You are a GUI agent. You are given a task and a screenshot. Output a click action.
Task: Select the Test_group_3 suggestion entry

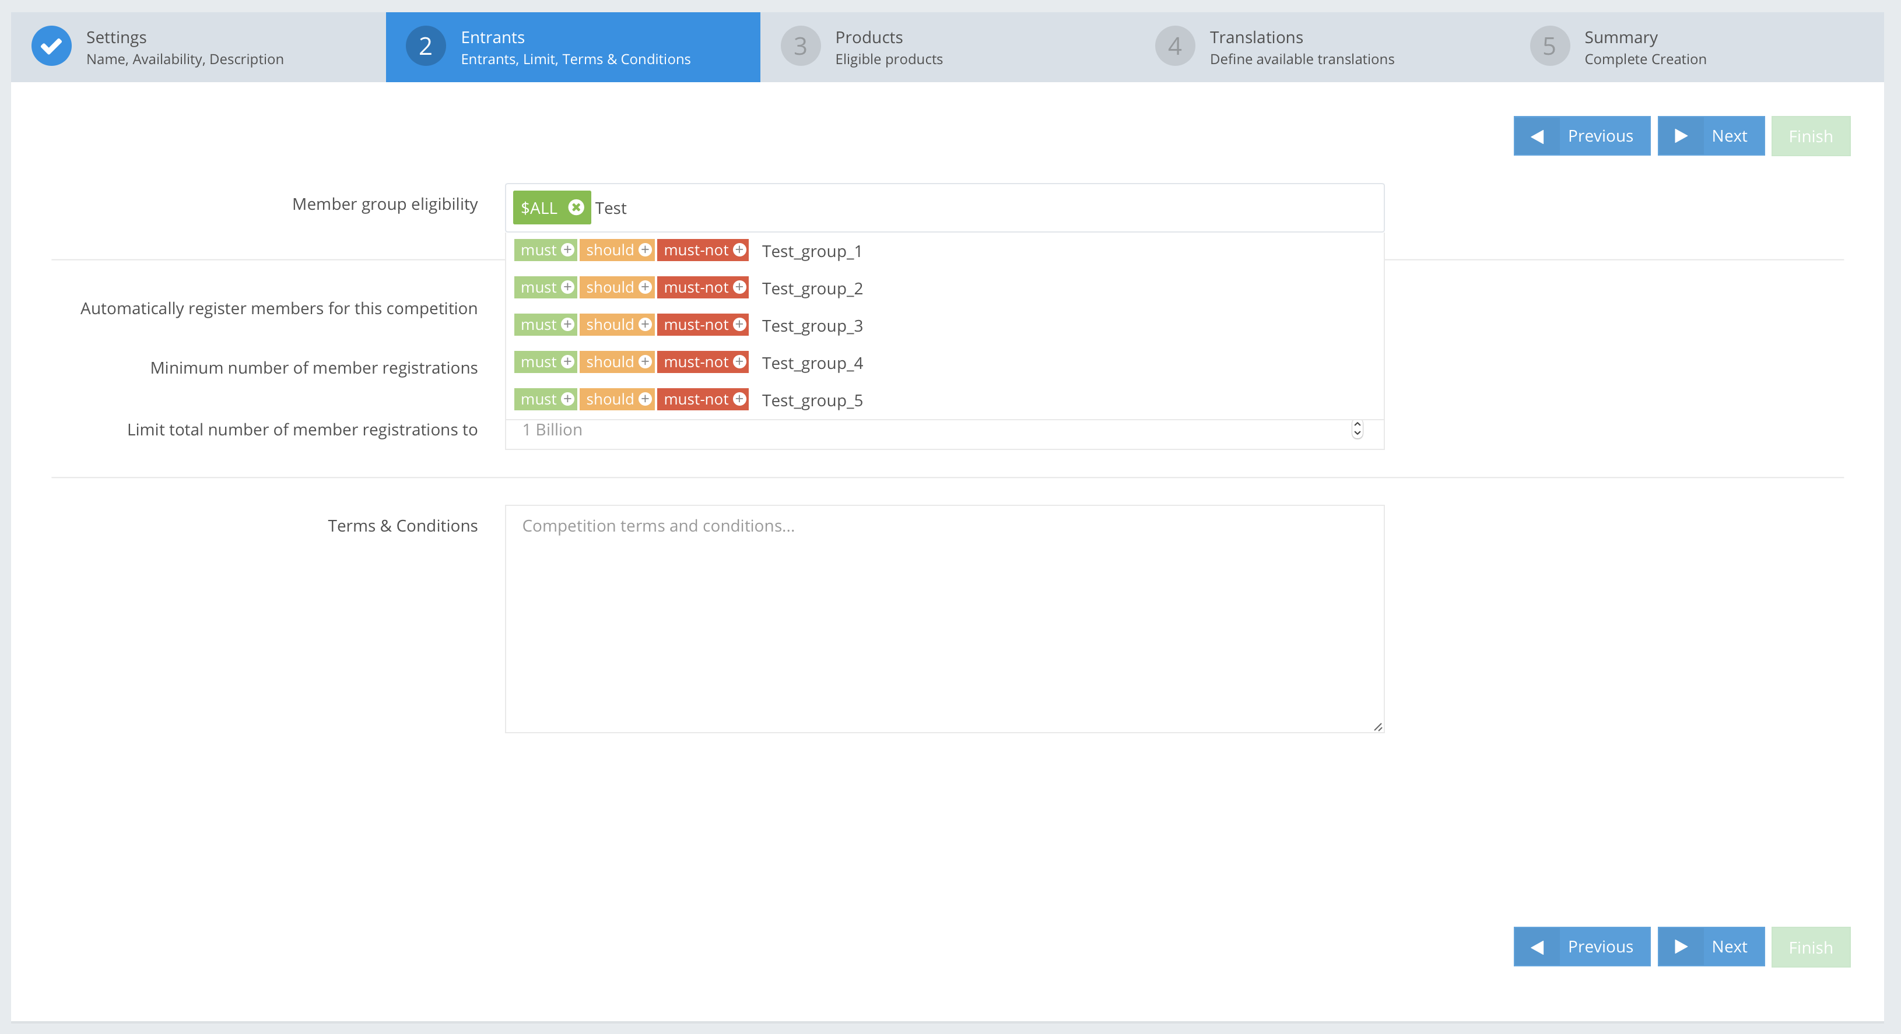[x=812, y=326]
